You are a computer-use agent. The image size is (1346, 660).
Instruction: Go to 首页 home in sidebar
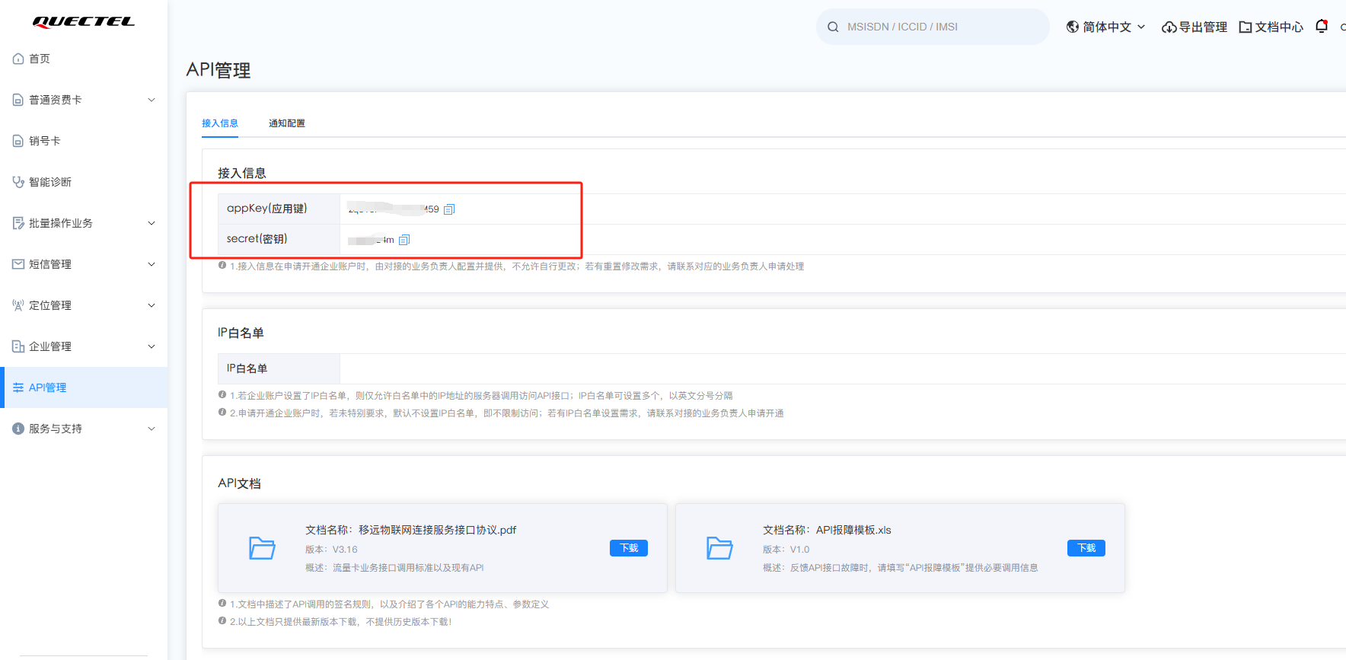tap(40, 59)
